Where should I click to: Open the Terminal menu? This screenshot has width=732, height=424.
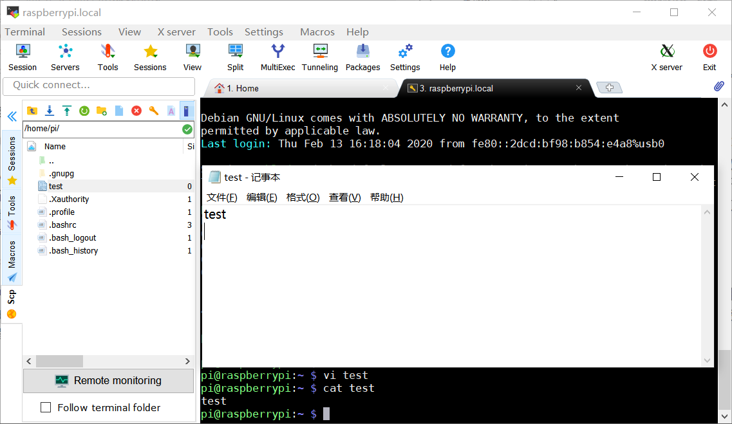24,32
